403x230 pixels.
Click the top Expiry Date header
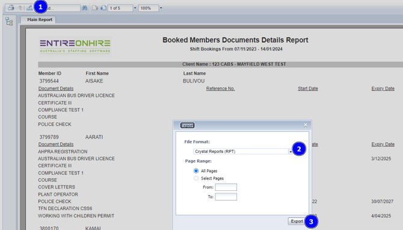(383, 89)
